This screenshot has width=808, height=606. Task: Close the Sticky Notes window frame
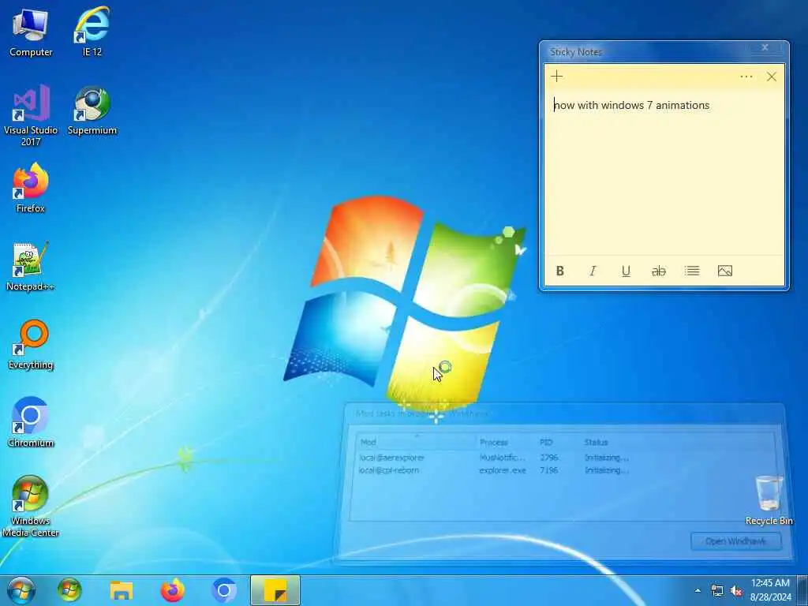pos(765,47)
